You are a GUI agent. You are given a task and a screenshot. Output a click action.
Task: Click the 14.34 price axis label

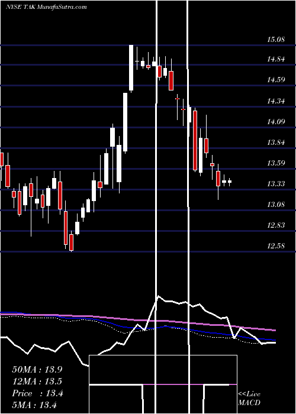(276, 101)
